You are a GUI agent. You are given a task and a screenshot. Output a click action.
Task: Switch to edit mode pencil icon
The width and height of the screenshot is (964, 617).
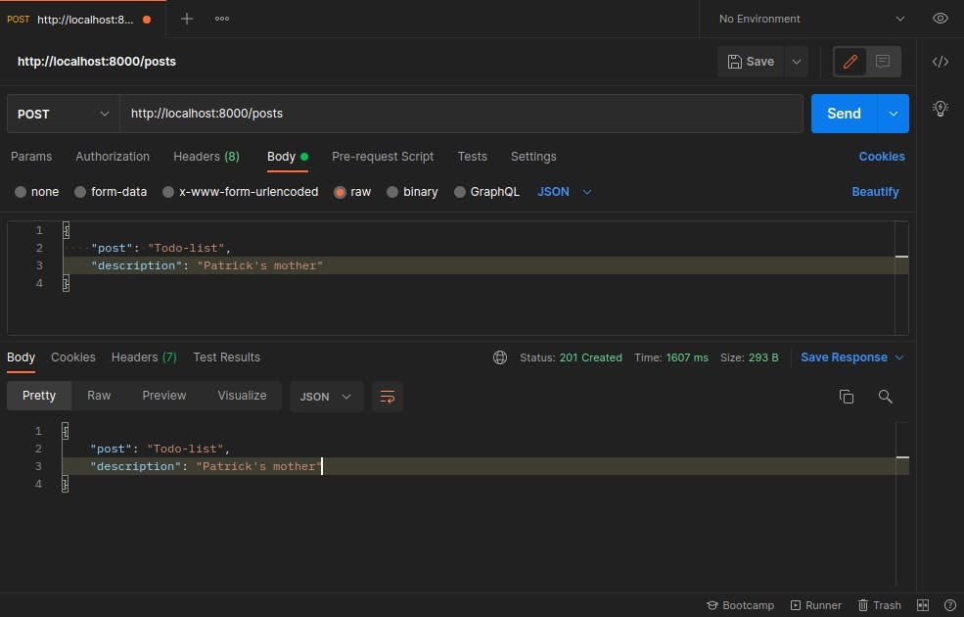coord(850,62)
